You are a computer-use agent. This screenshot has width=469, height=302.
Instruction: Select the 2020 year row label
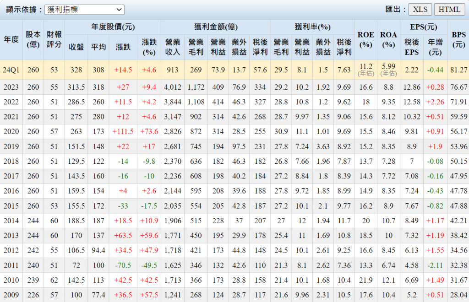pos(11,131)
